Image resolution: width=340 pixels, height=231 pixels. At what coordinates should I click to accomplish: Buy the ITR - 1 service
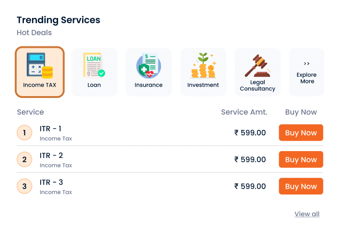[x=301, y=133]
